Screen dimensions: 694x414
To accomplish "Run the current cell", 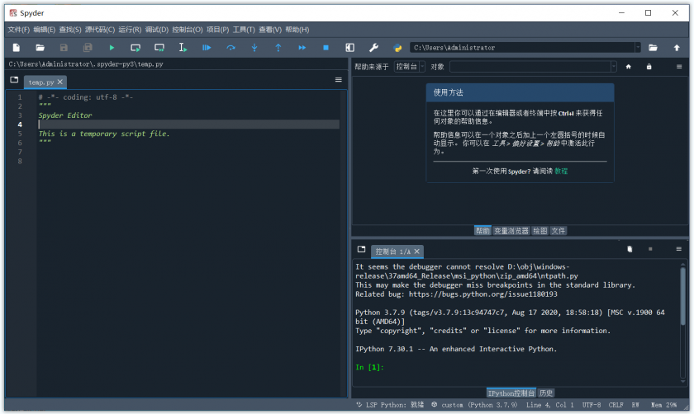I will [135, 47].
